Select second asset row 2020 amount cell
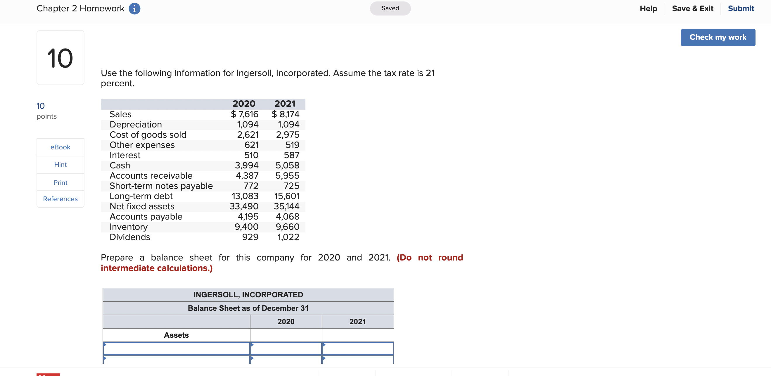The image size is (771, 376). (286, 360)
